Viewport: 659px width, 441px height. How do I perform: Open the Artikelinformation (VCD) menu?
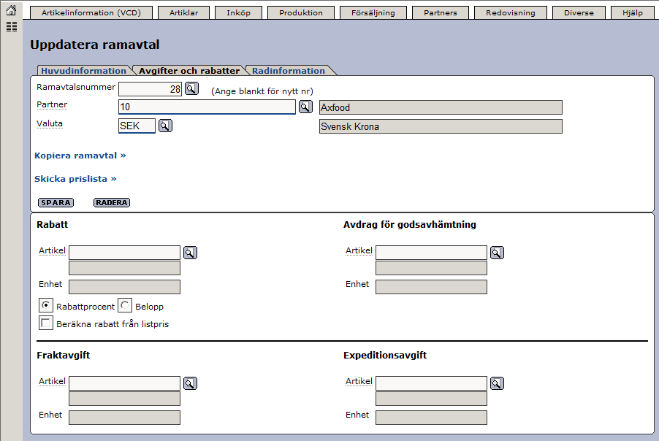click(91, 12)
